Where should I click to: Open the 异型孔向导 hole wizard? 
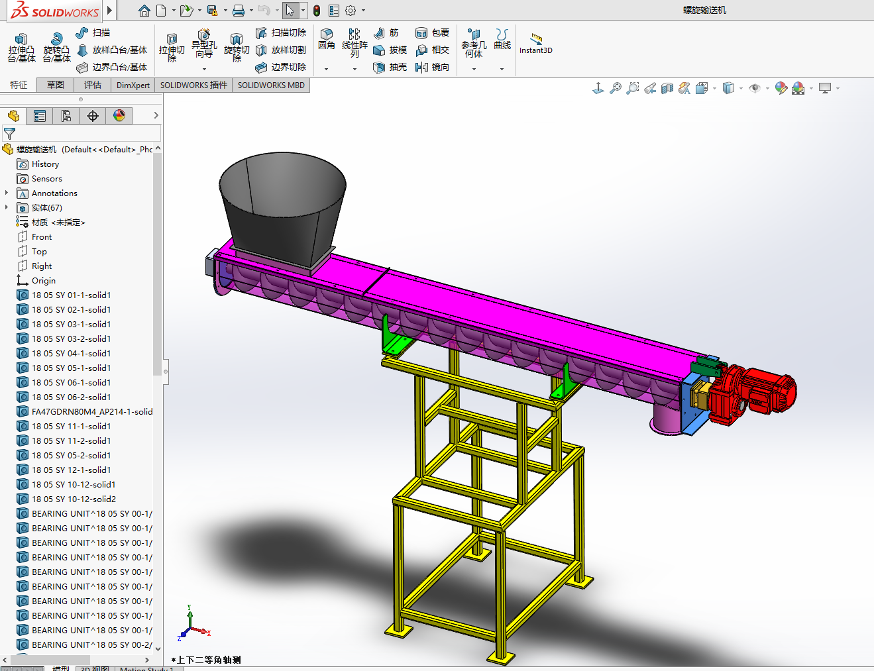tap(204, 42)
